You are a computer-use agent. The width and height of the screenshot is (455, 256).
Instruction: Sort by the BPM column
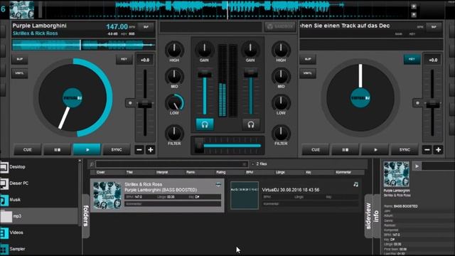point(250,172)
